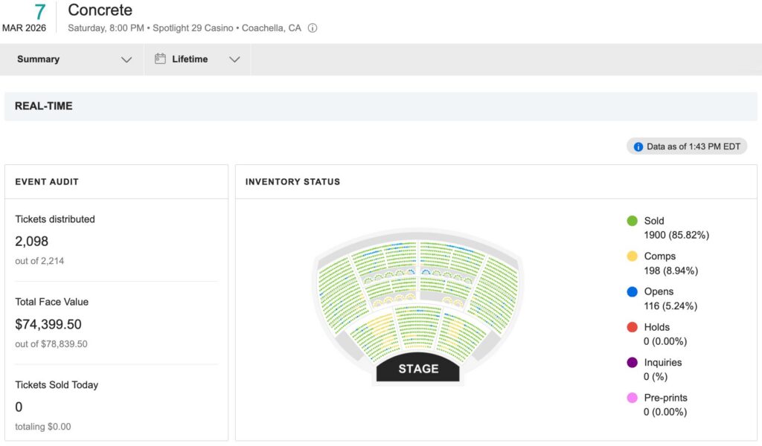Click the calendar icon next to Lifetime
Screen dimensions: 762x446
pyautogui.click(x=160, y=59)
